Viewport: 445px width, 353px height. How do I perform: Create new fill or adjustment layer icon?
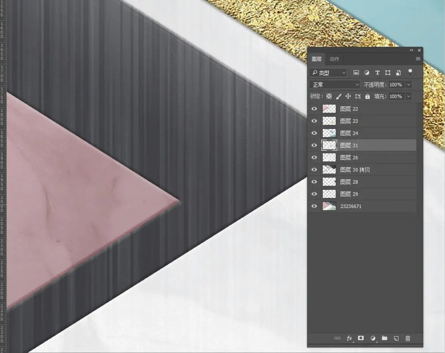pyautogui.click(x=373, y=338)
